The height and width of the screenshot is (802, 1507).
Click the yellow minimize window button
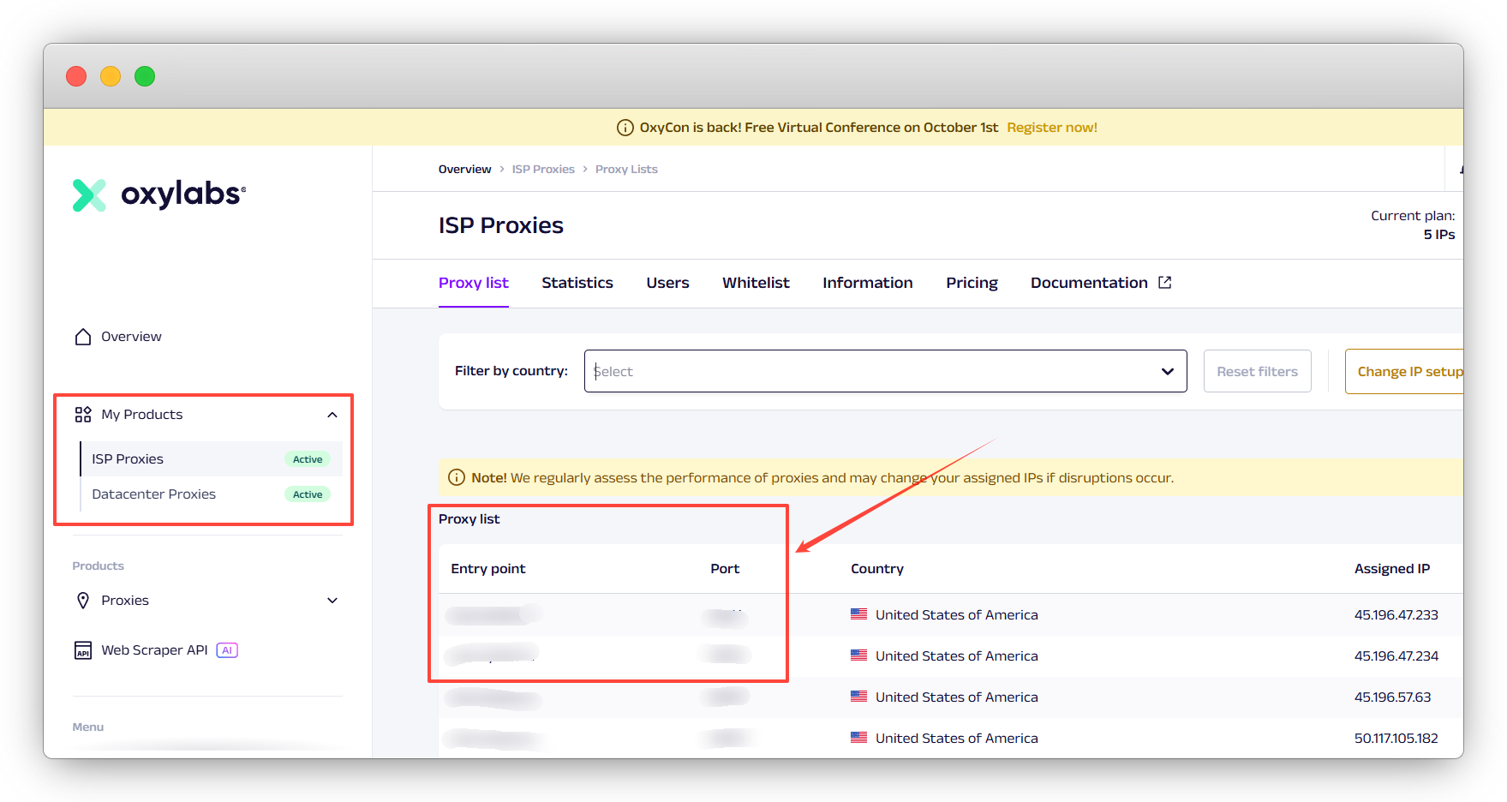[x=111, y=76]
